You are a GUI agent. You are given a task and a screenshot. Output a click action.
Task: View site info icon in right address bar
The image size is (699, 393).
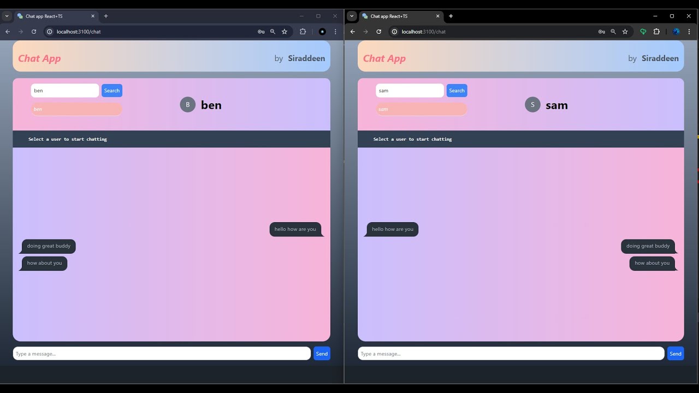(394, 32)
